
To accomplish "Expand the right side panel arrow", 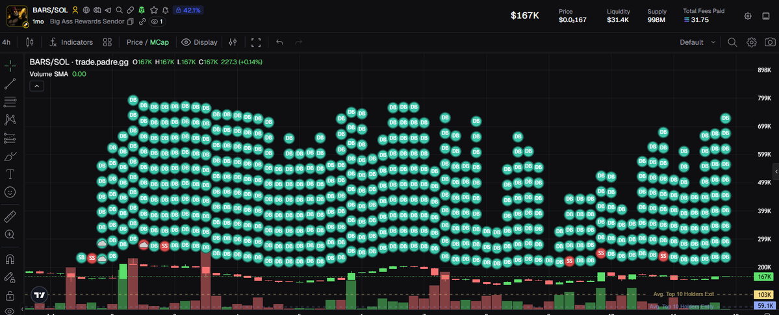I will point(776,171).
